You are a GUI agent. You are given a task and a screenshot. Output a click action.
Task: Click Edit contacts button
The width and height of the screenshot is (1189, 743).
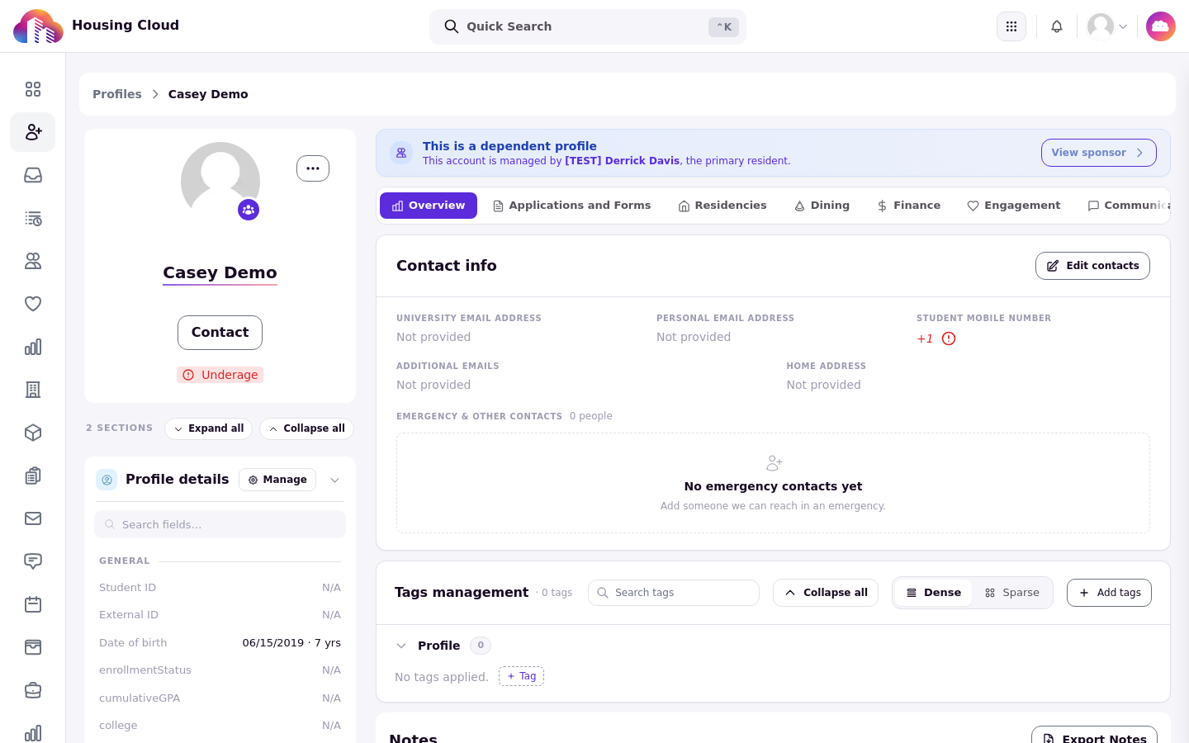(x=1092, y=266)
